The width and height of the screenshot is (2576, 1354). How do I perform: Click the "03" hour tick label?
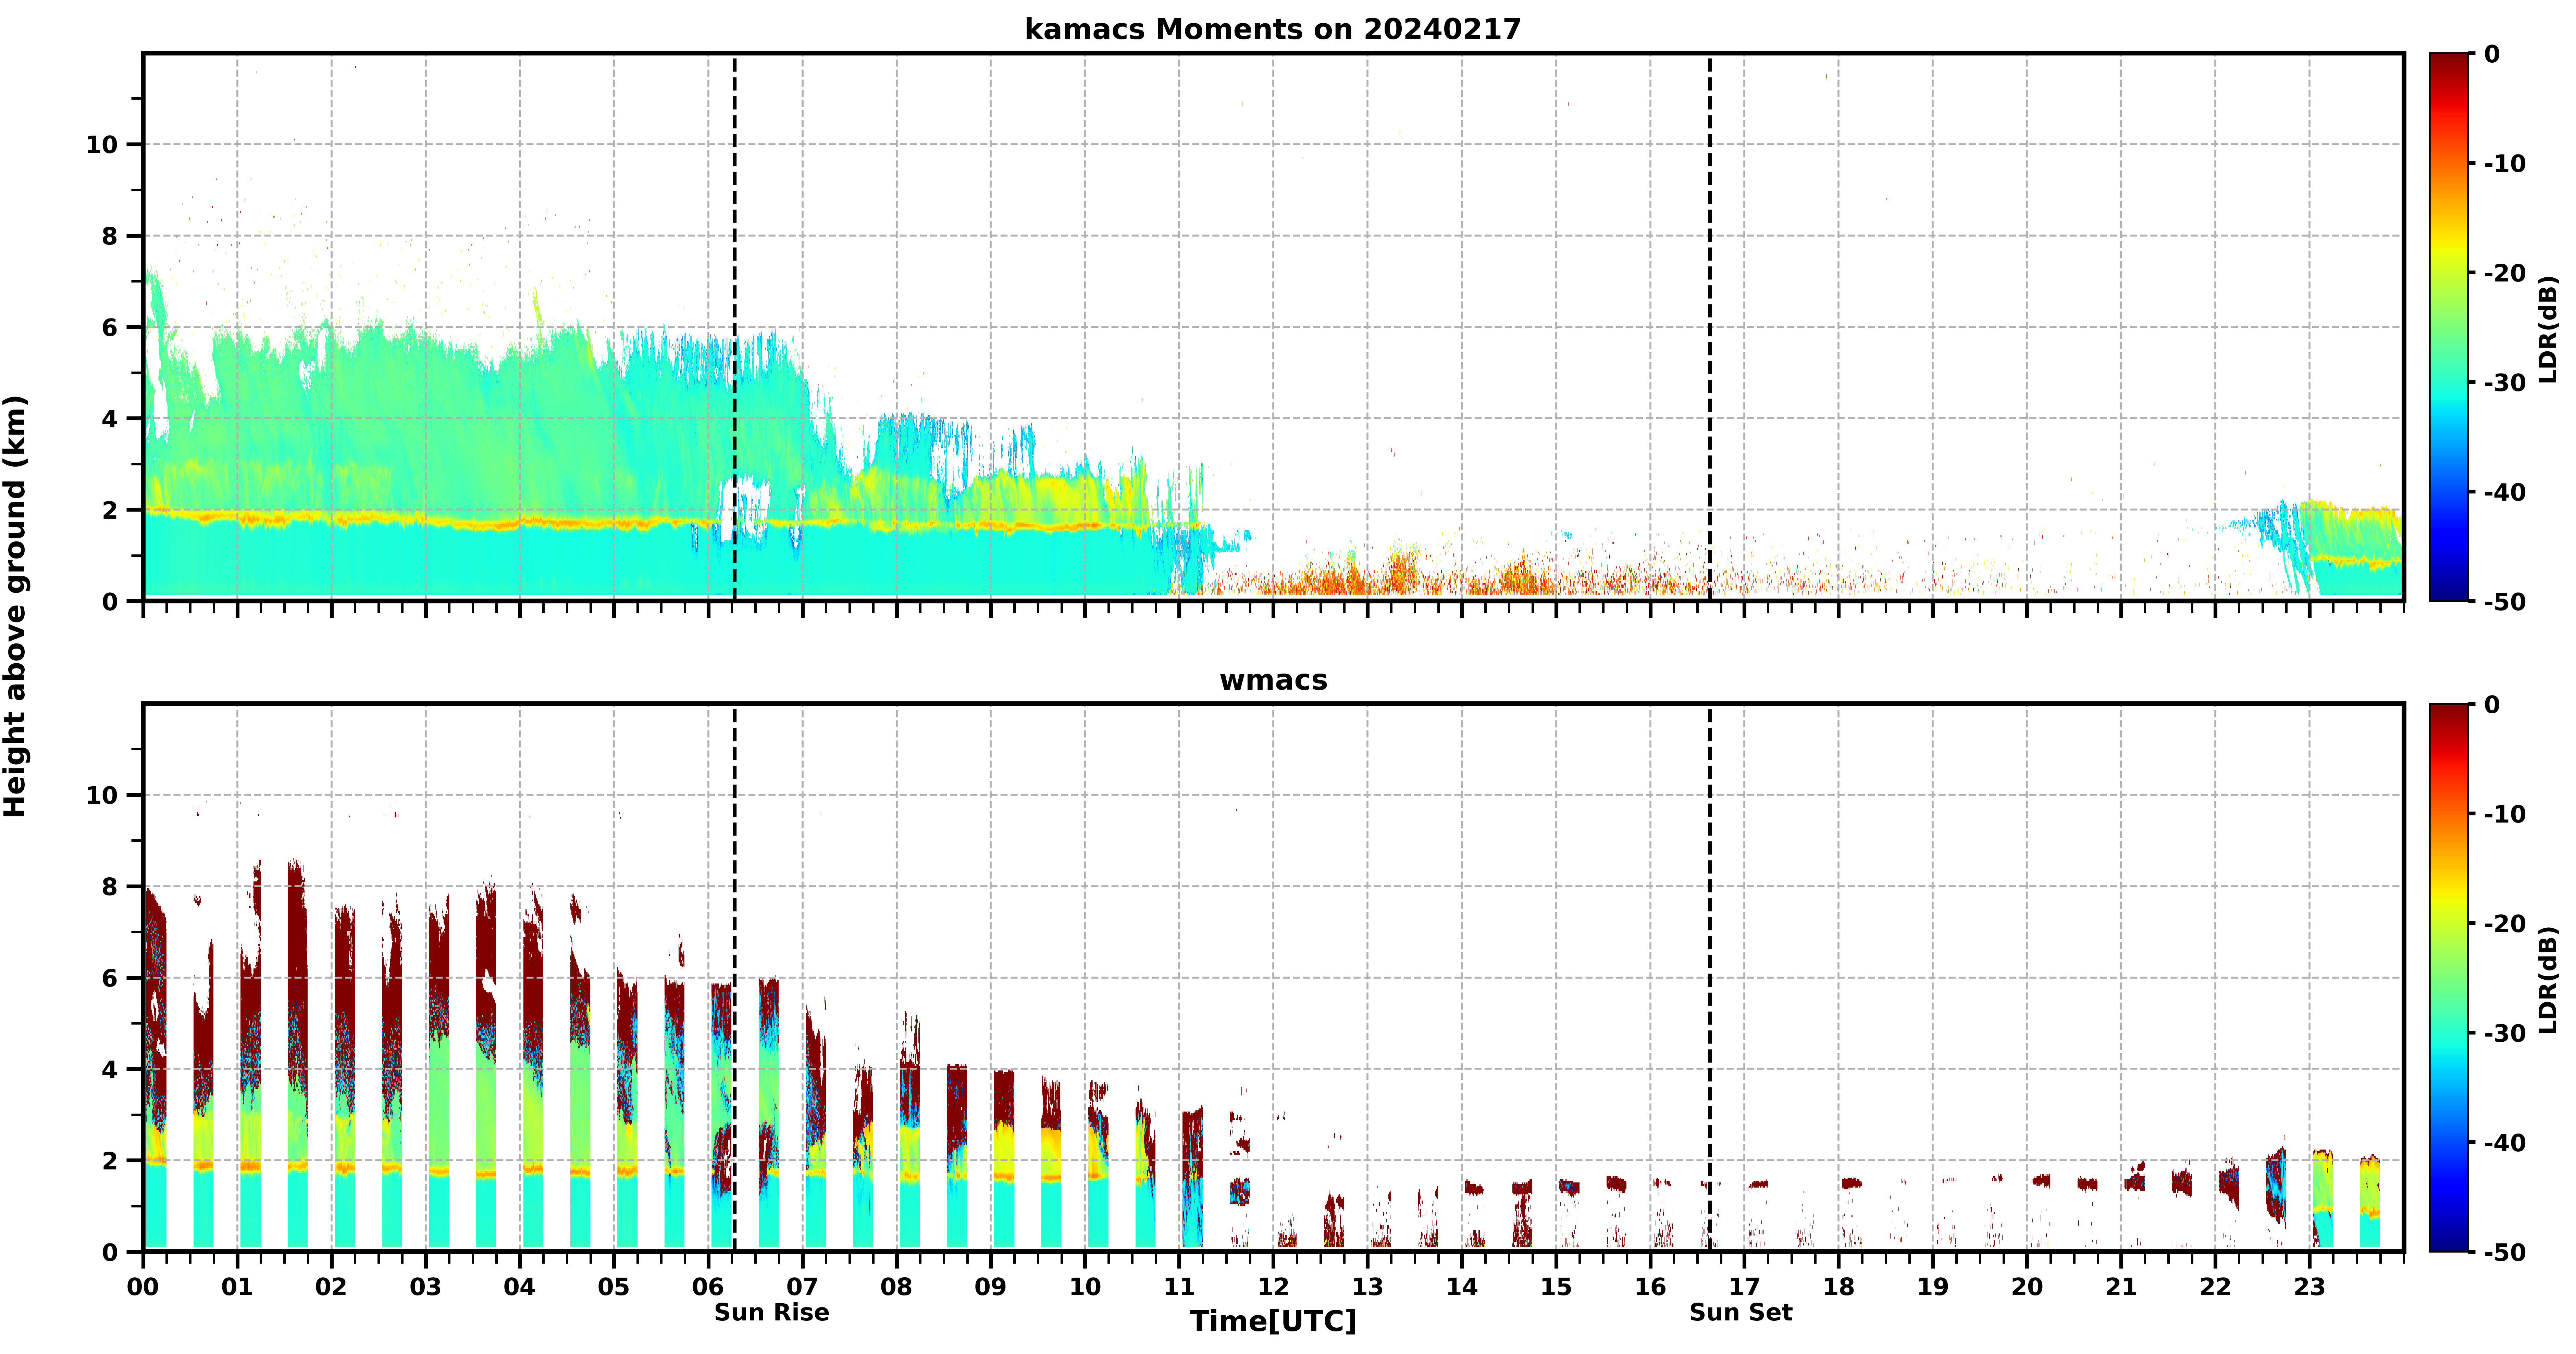click(x=425, y=1287)
